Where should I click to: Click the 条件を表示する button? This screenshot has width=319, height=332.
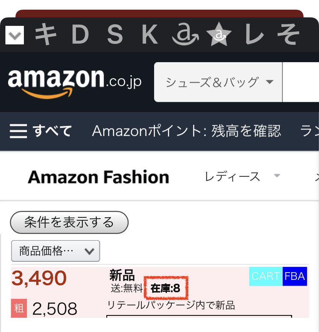tap(69, 222)
